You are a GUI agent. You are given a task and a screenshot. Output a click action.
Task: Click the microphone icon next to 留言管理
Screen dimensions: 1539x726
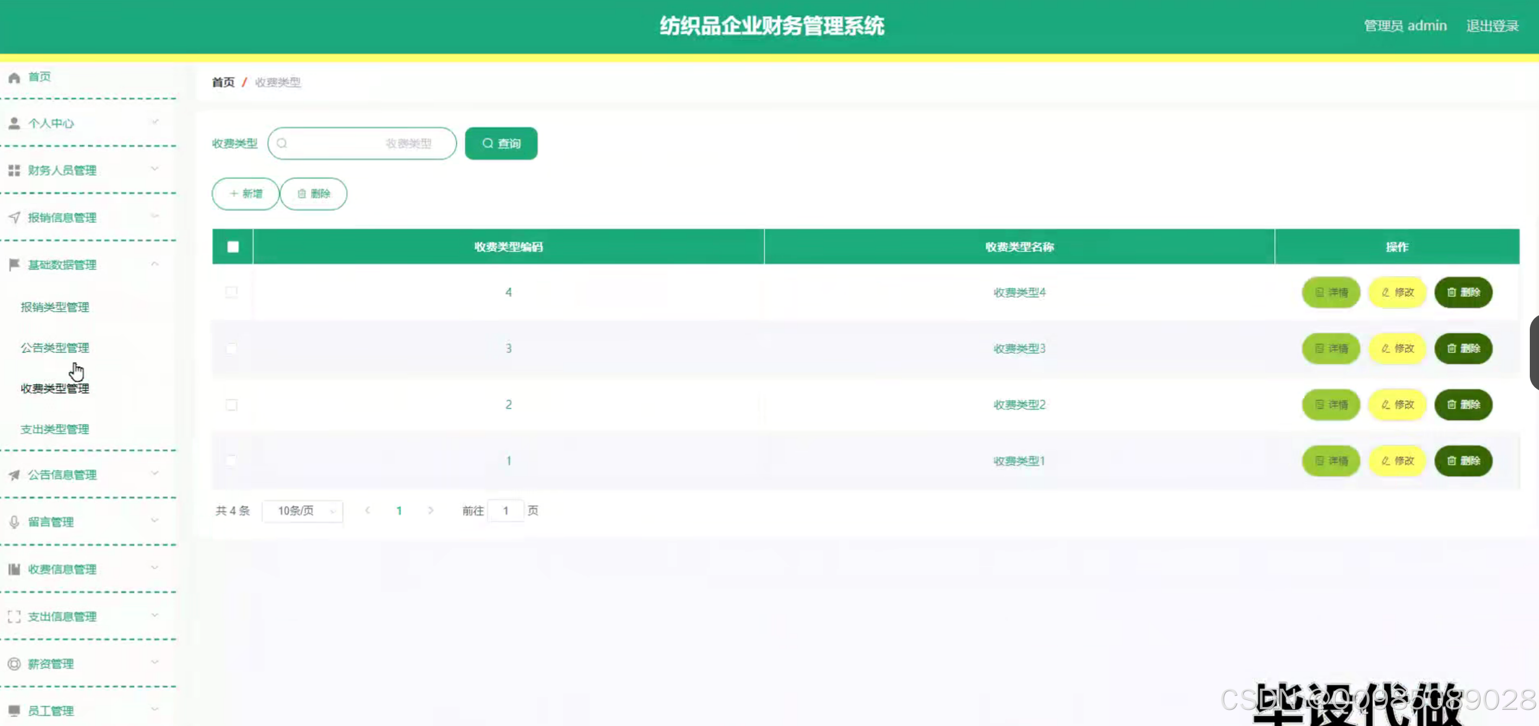point(13,521)
